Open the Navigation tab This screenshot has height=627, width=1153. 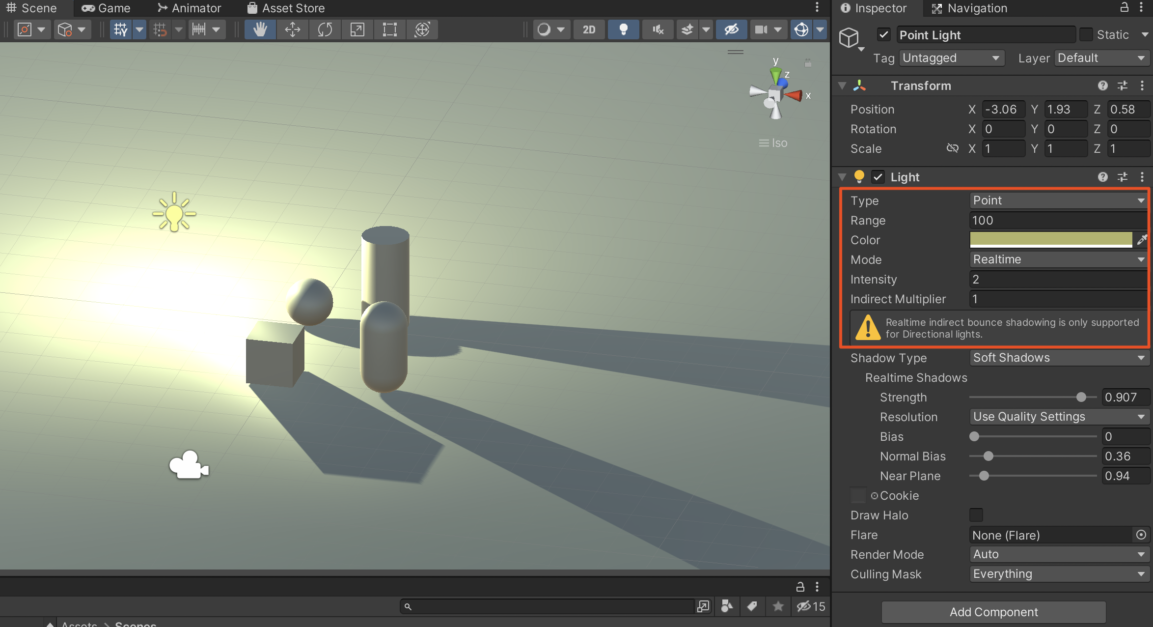tap(969, 8)
